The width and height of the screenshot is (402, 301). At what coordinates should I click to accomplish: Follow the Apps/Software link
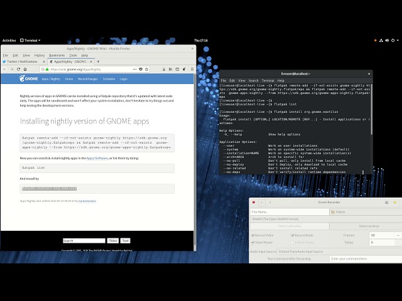[97, 158]
